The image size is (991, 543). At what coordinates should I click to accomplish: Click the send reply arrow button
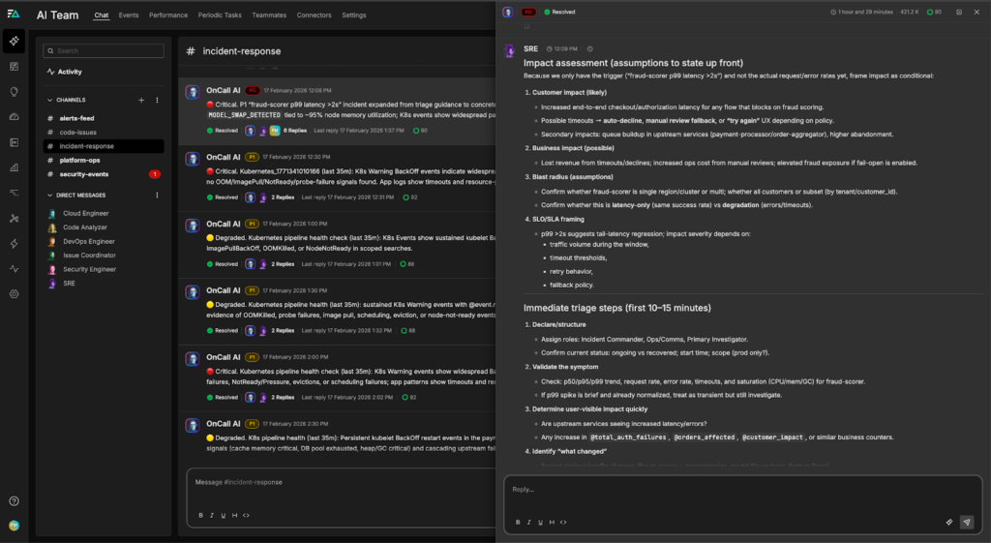coord(966,522)
